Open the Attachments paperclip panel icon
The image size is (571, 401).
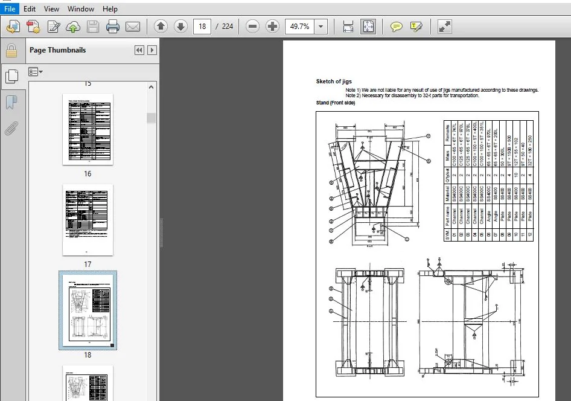click(x=11, y=128)
